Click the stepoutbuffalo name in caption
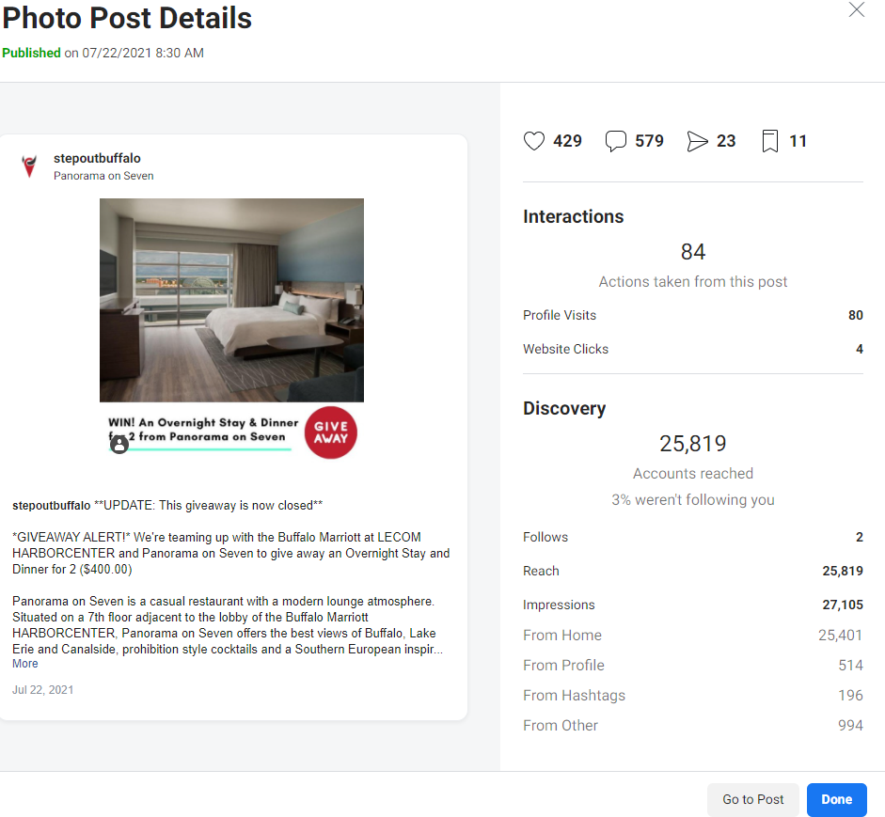 tap(52, 506)
